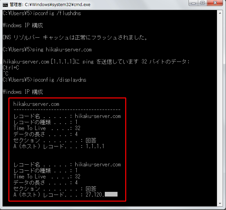Image resolution: width=226 pixels, height=210 pixels.
Task: Click the hikaku-server.com heading above the dashes
Action: (36, 104)
